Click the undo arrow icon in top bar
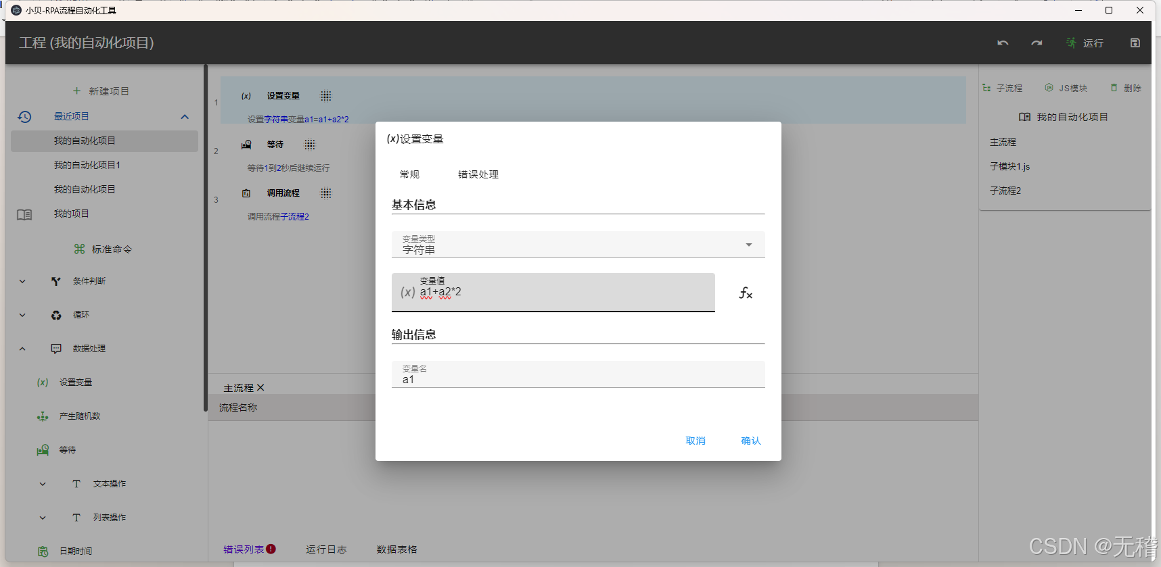The height and width of the screenshot is (567, 1161). pos(1003,43)
